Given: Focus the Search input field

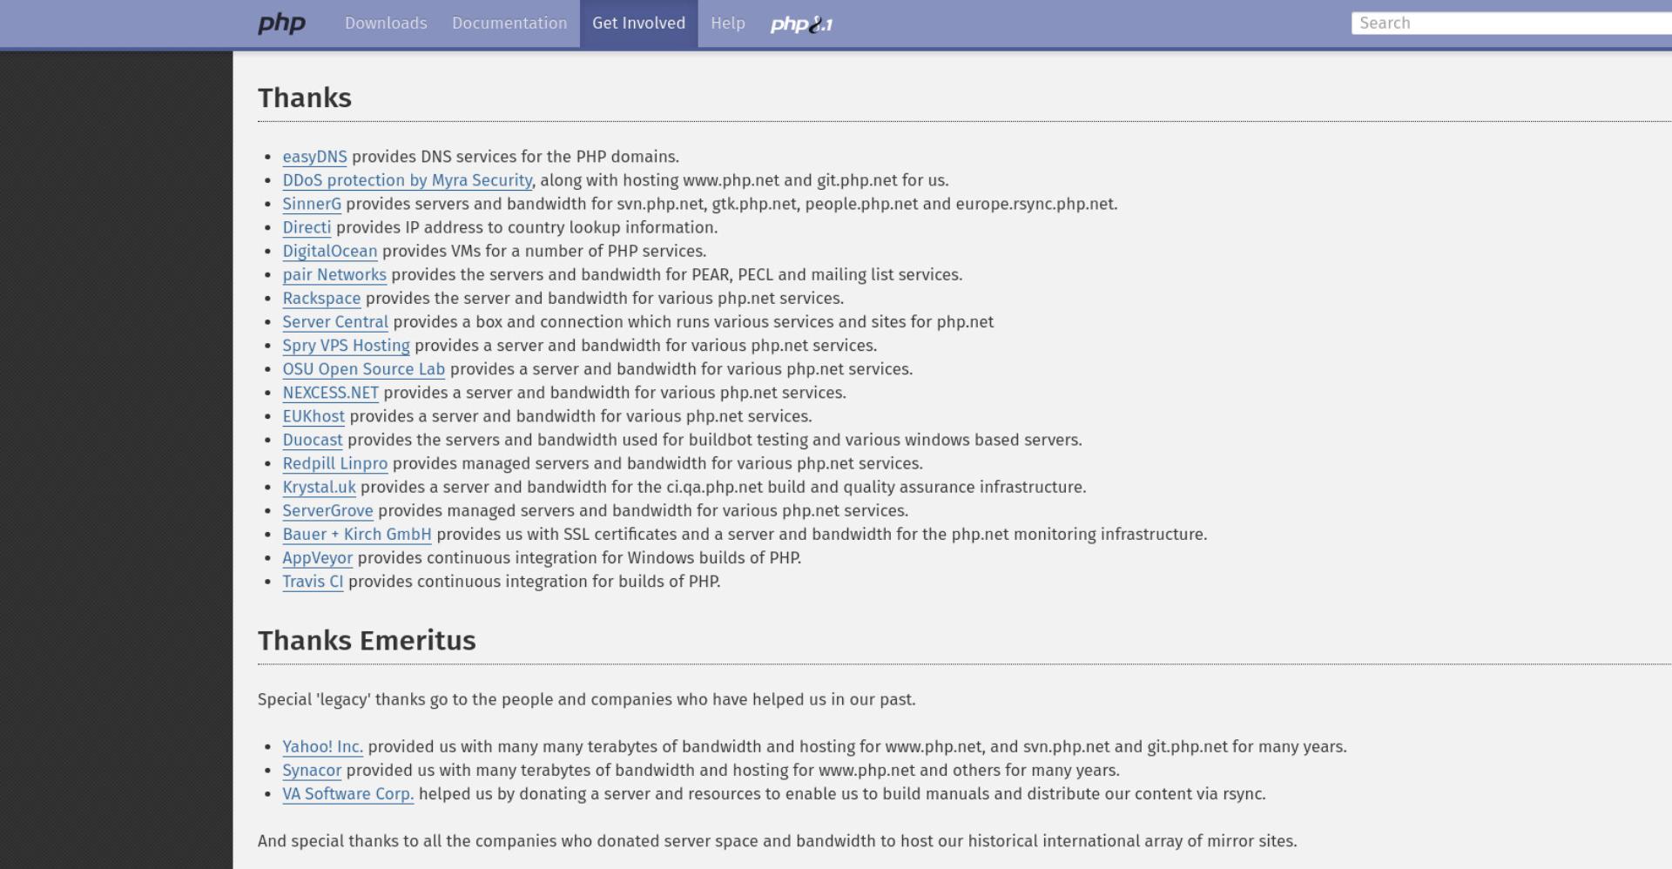Looking at the screenshot, I should (x=1512, y=24).
